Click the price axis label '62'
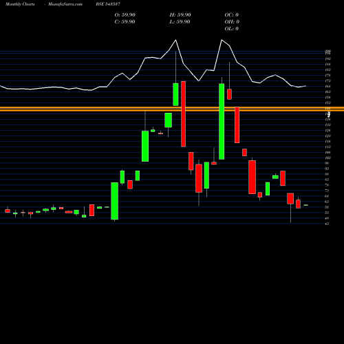 (327, 202)
